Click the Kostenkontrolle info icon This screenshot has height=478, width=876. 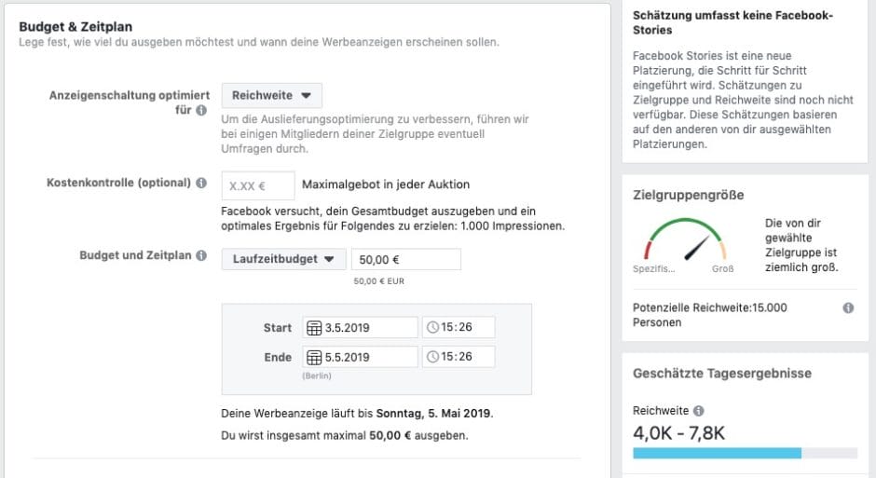click(201, 184)
